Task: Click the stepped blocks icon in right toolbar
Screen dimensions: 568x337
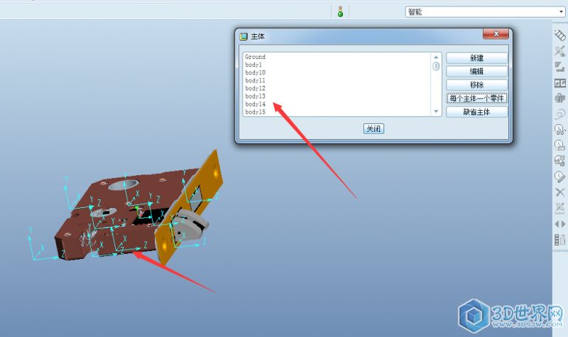Action: tap(559, 67)
